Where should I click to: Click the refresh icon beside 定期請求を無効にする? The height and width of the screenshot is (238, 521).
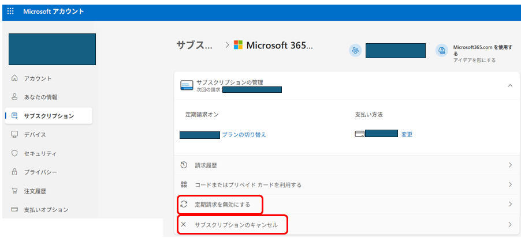point(184,204)
